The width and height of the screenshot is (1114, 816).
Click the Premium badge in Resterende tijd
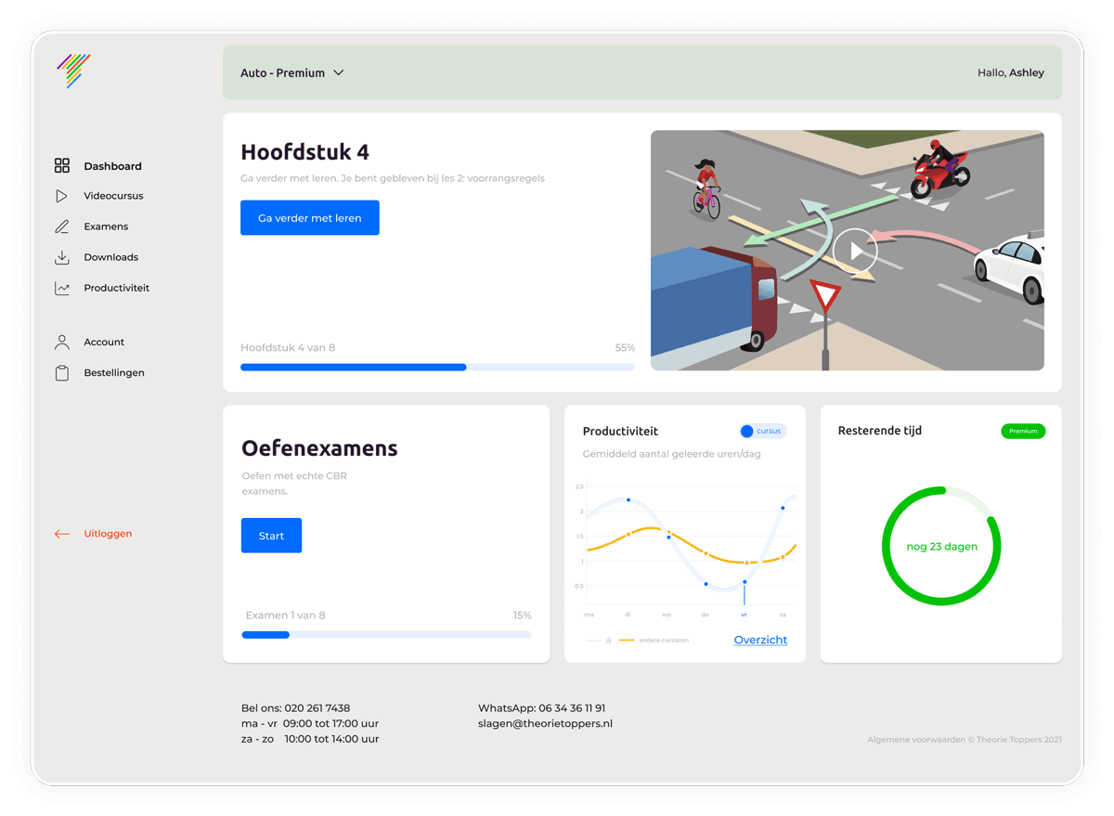1023,431
